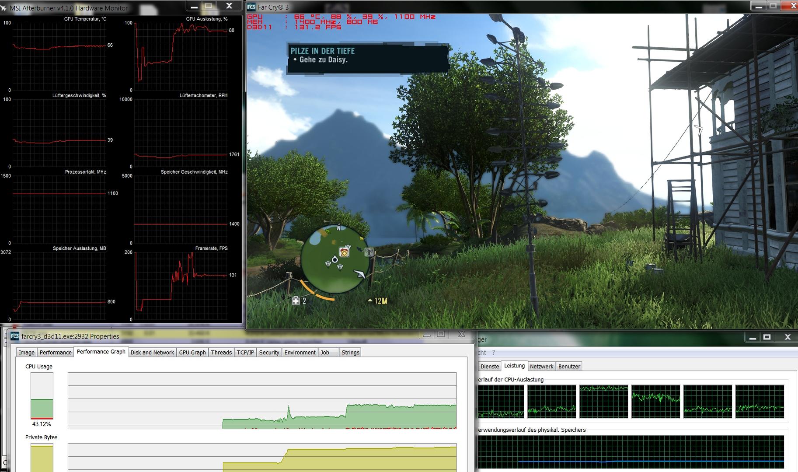Maximize the MSI Afterburner Hardware Monitor window
This screenshot has width=798, height=472.
[x=209, y=6]
